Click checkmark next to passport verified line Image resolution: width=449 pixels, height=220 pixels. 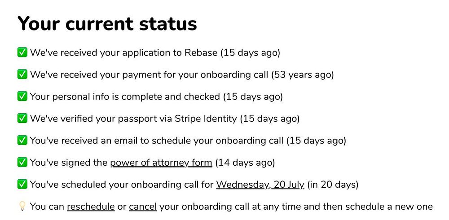tap(22, 118)
